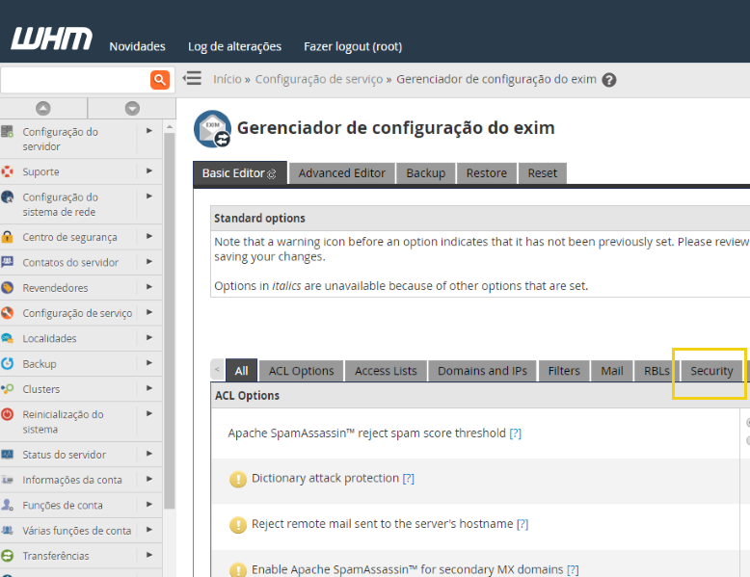Select the Filters tab
This screenshot has width=750, height=577.
[x=564, y=371]
